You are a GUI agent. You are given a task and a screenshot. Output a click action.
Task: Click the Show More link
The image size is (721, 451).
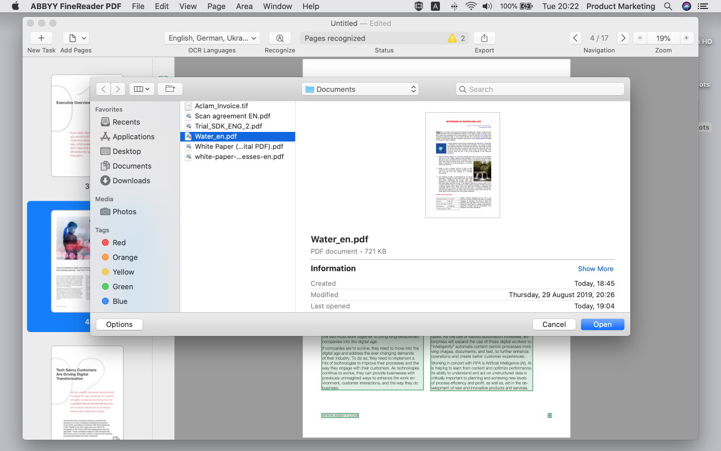[595, 269]
